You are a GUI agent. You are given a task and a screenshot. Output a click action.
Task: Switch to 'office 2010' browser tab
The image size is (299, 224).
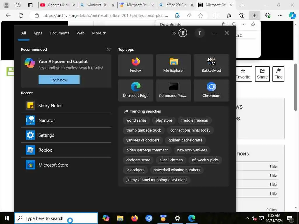(x=176, y=5)
